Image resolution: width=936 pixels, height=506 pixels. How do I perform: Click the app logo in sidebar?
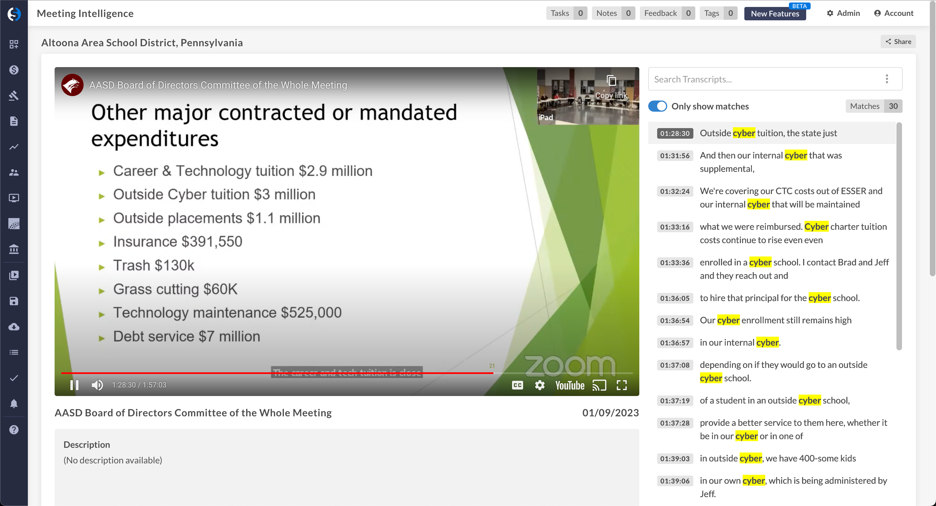(14, 14)
